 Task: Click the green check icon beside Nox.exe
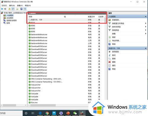coord(30,102)
